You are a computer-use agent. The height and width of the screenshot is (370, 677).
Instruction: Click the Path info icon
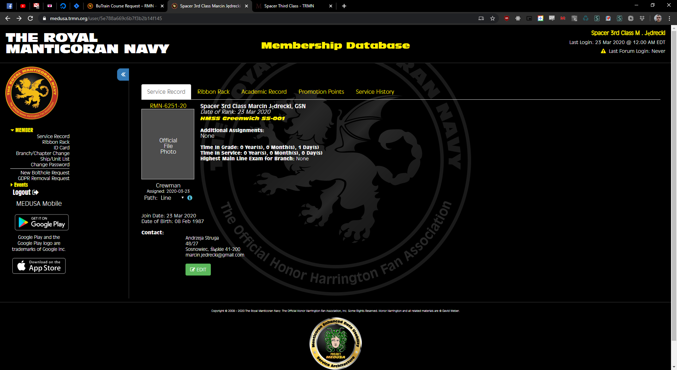(190, 198)
